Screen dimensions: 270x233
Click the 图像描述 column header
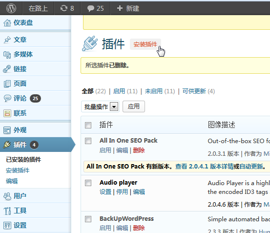[x=222, y=125]
